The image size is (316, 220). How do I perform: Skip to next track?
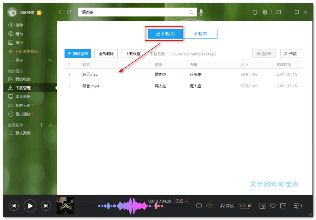tap(46, 206)
